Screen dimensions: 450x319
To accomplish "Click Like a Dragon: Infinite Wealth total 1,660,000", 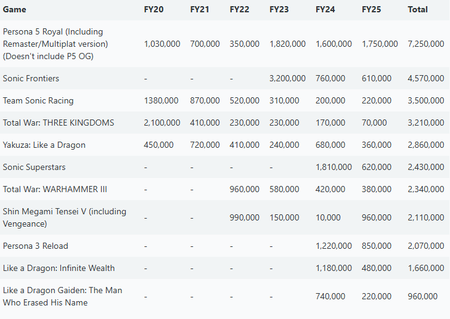I will click(x=426, y=268).
